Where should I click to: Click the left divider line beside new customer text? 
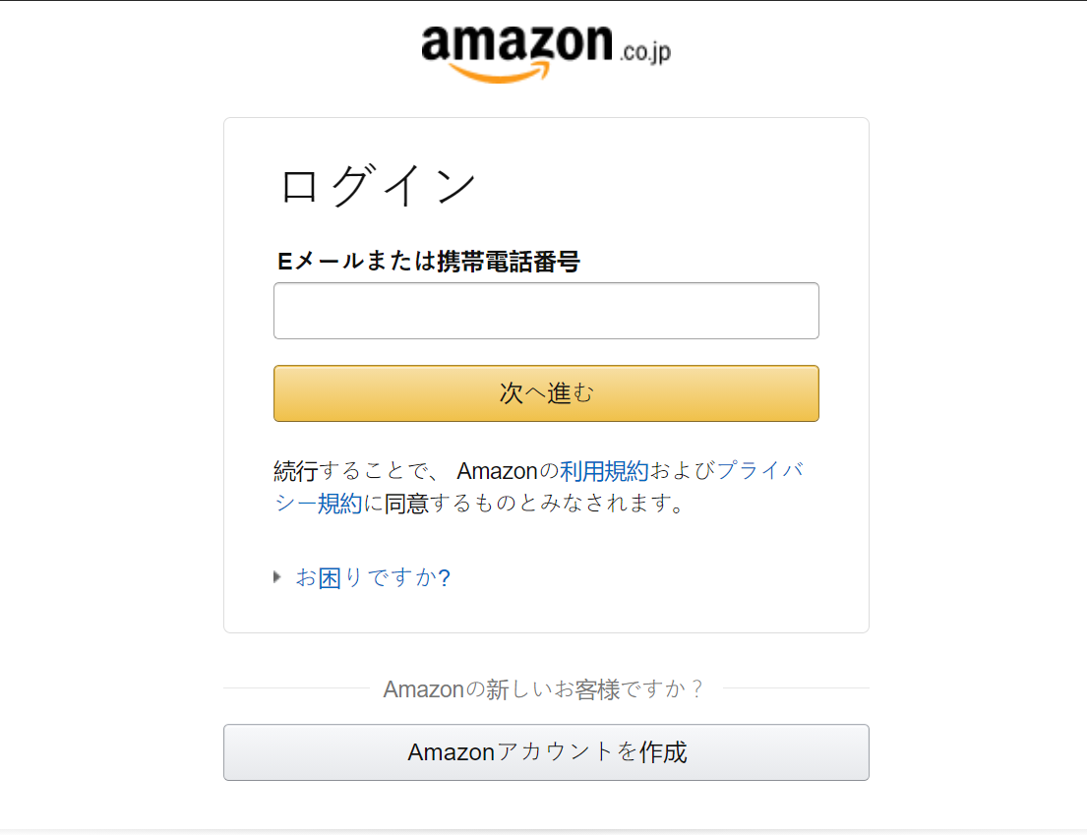[297, 688]
